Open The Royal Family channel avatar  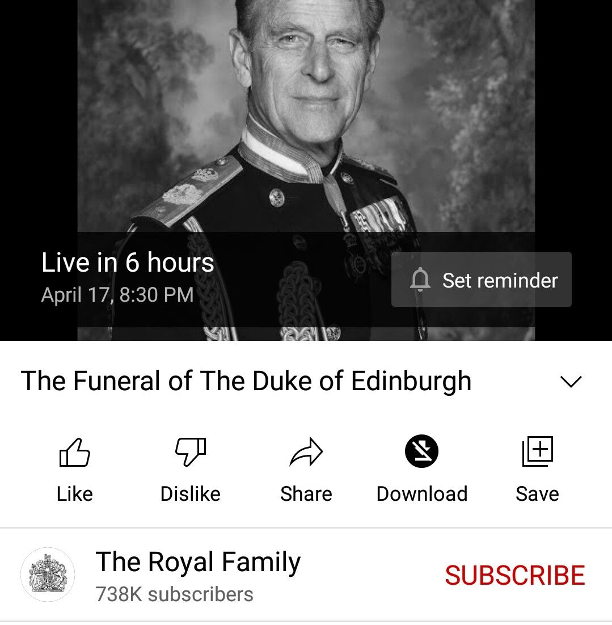click(x=48, y=575)
